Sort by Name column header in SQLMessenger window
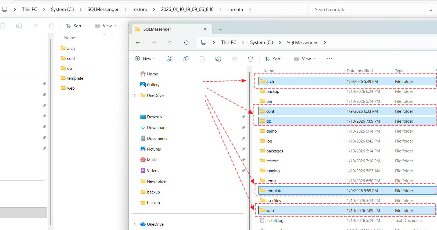The height and width of the screenshot is (230, 437). [269, 71]
